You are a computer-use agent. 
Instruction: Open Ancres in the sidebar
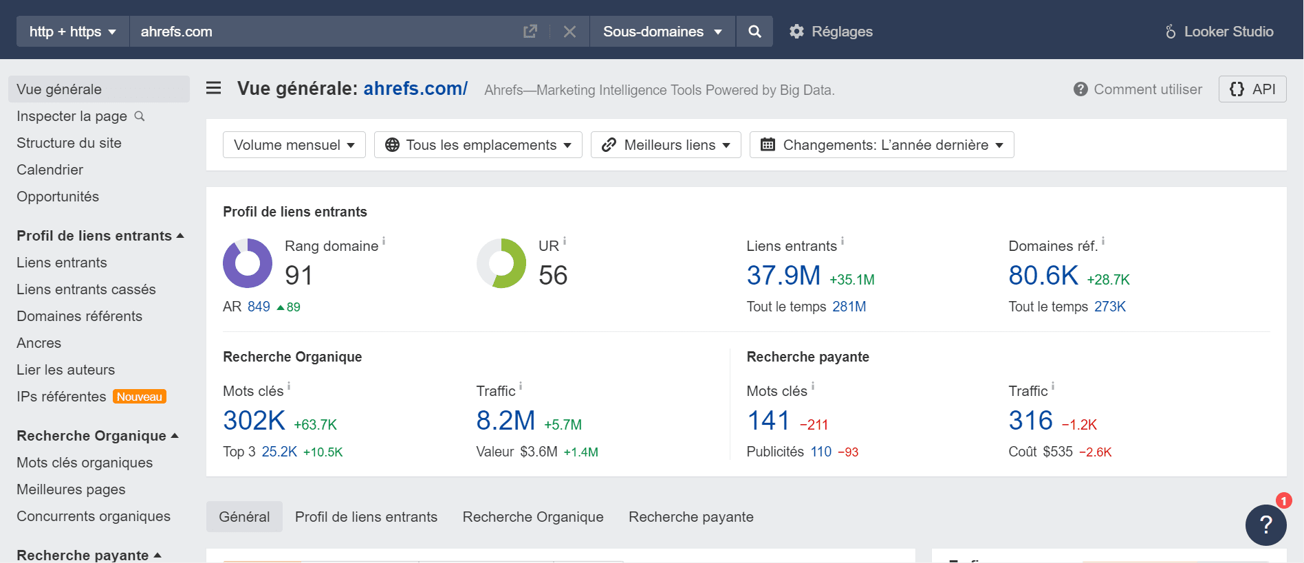[x=39, y=343]
